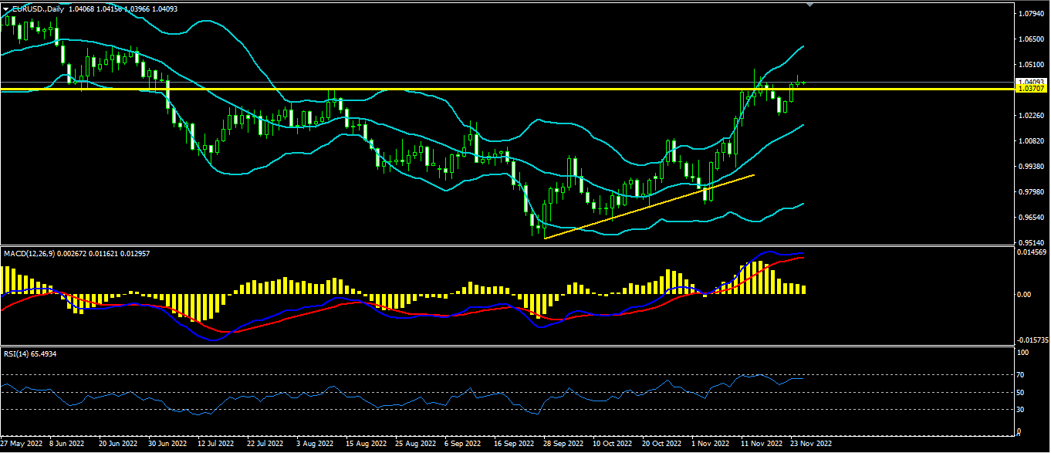Select the yellow horizontal line at 1.03707
This screenshot has height=453, width=1051.
[x=463, y=89]
